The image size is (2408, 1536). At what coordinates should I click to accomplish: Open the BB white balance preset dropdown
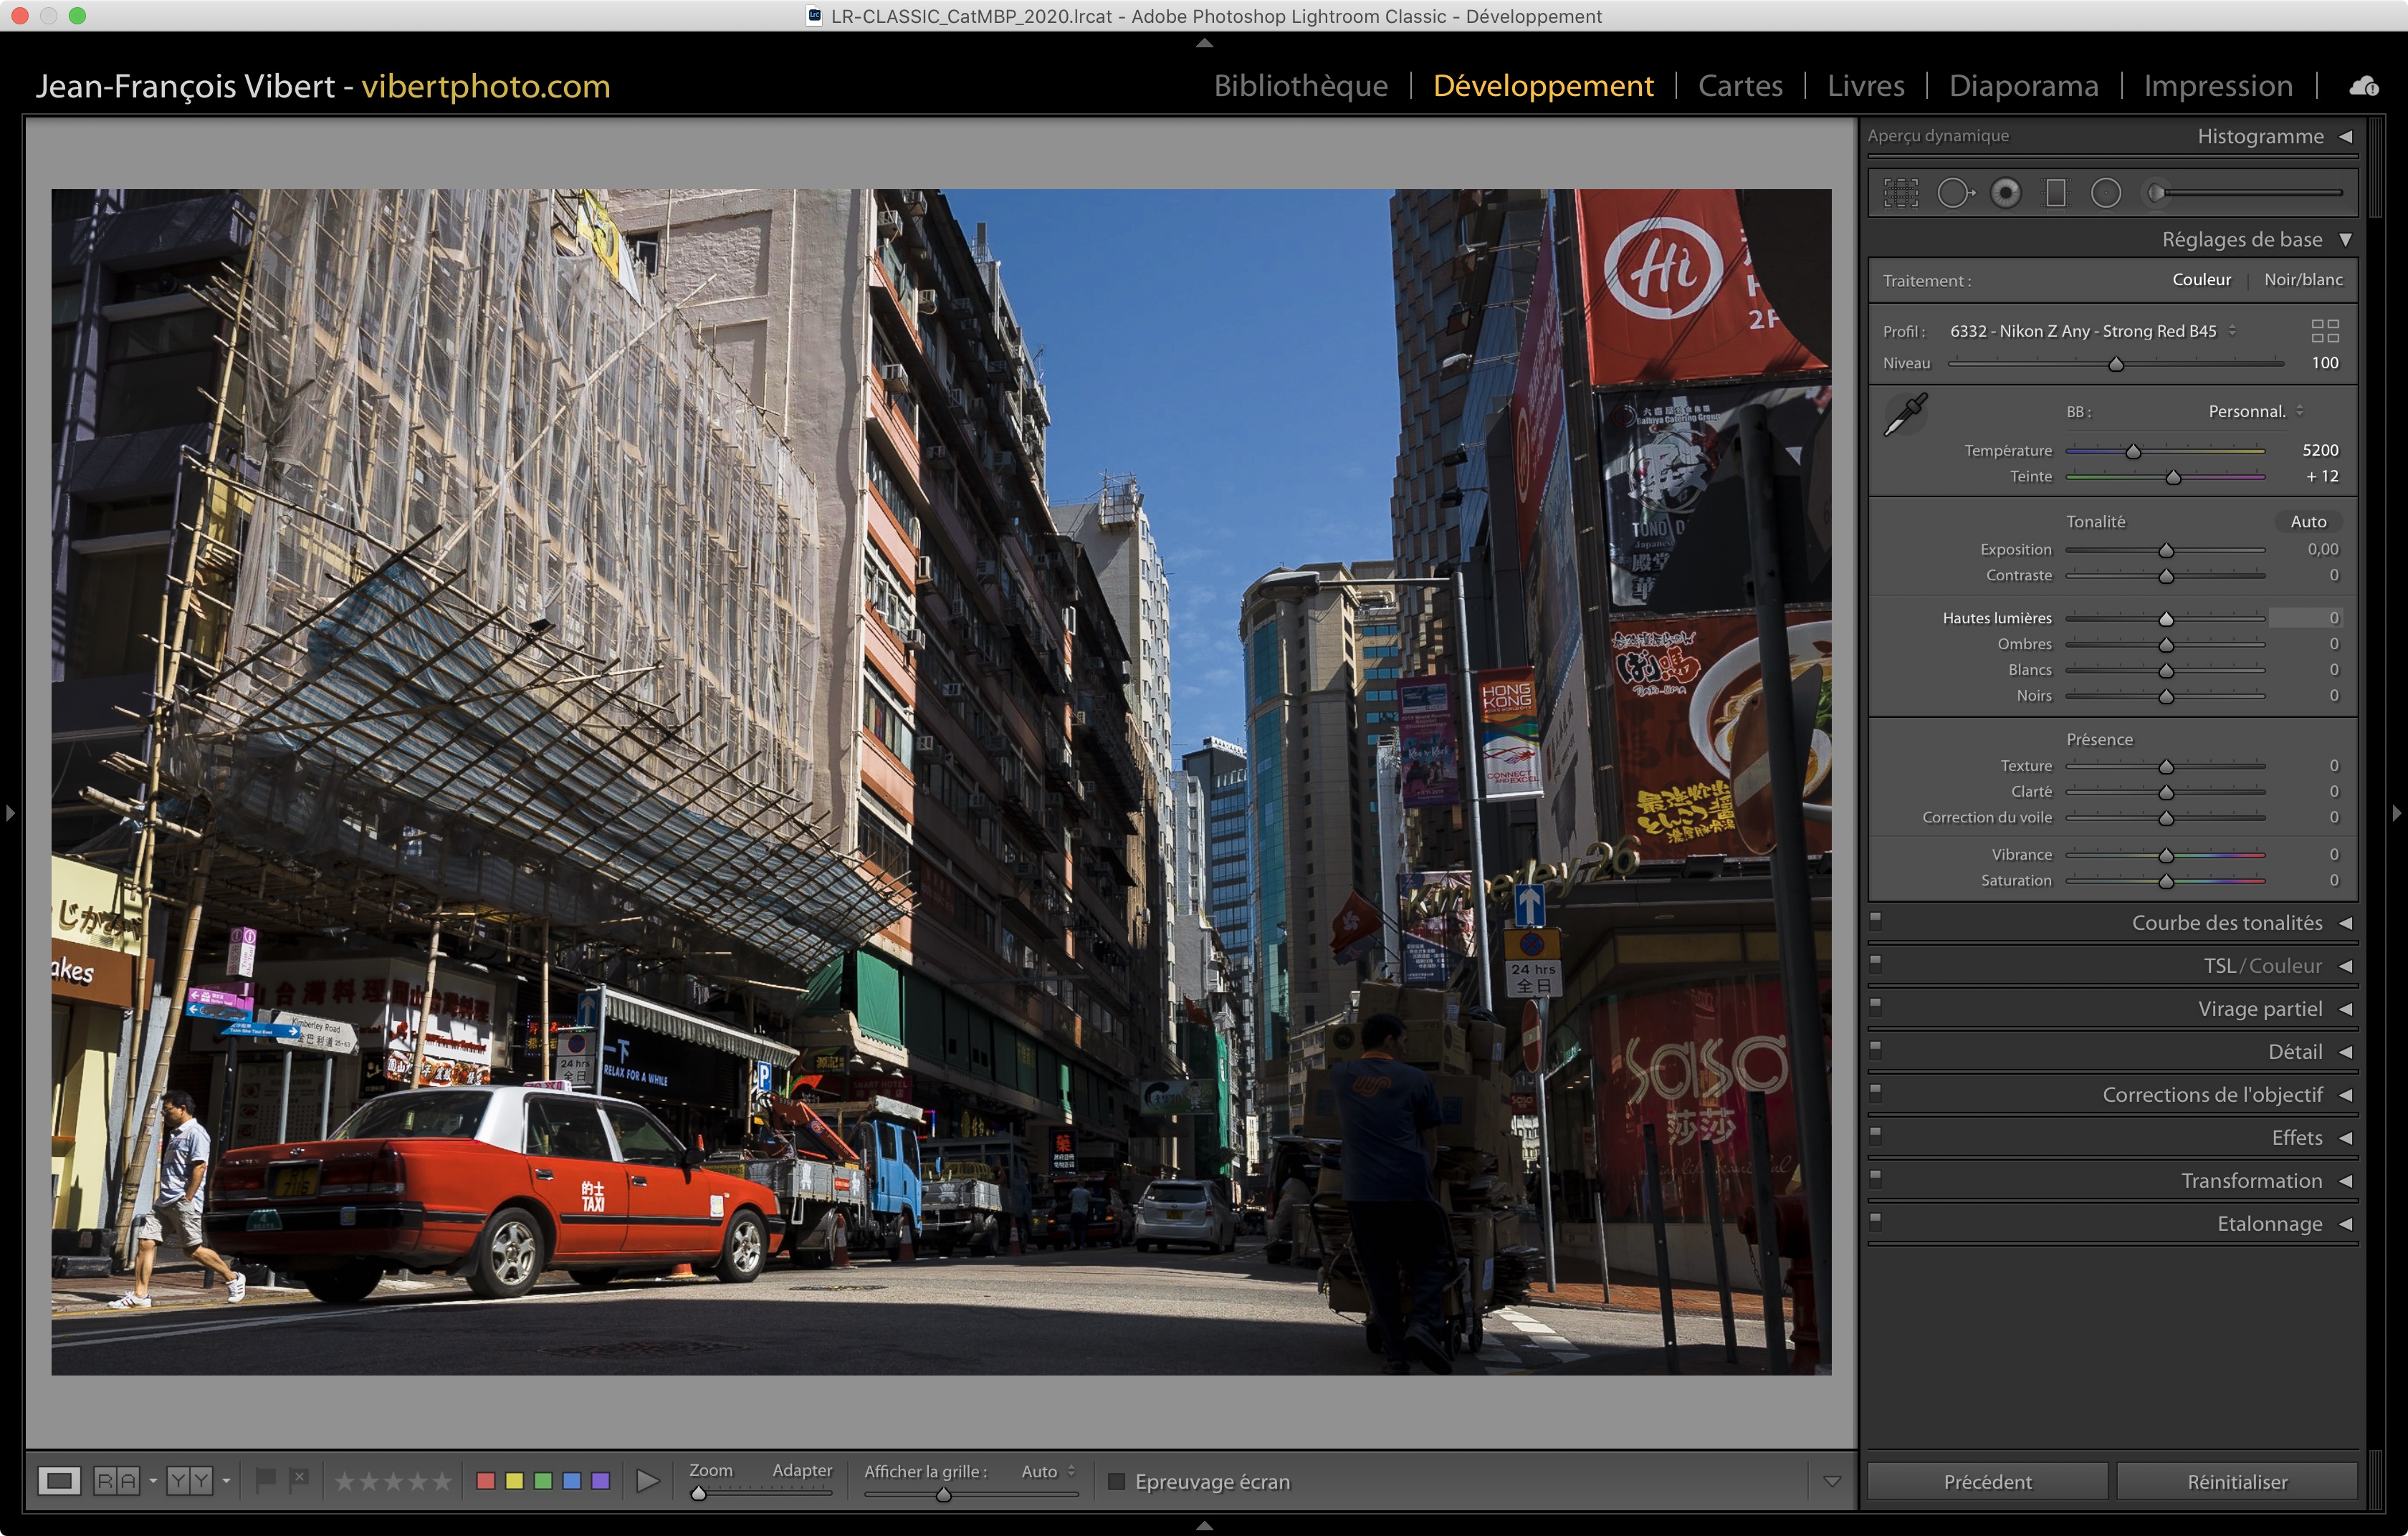tap(2254, 412)
